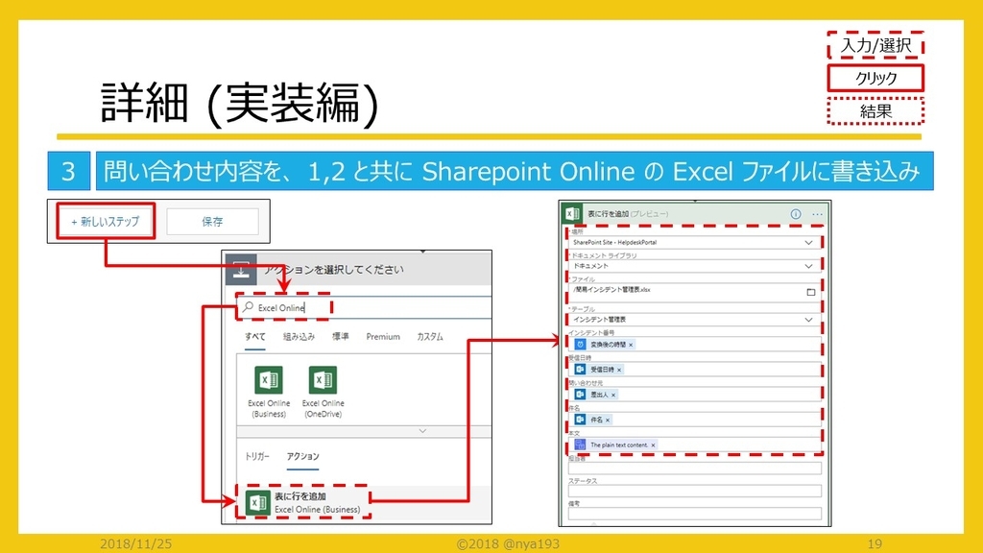Switch to the Premium tab
This screenshot has width=983, height=553.
[x=383, y=337]
